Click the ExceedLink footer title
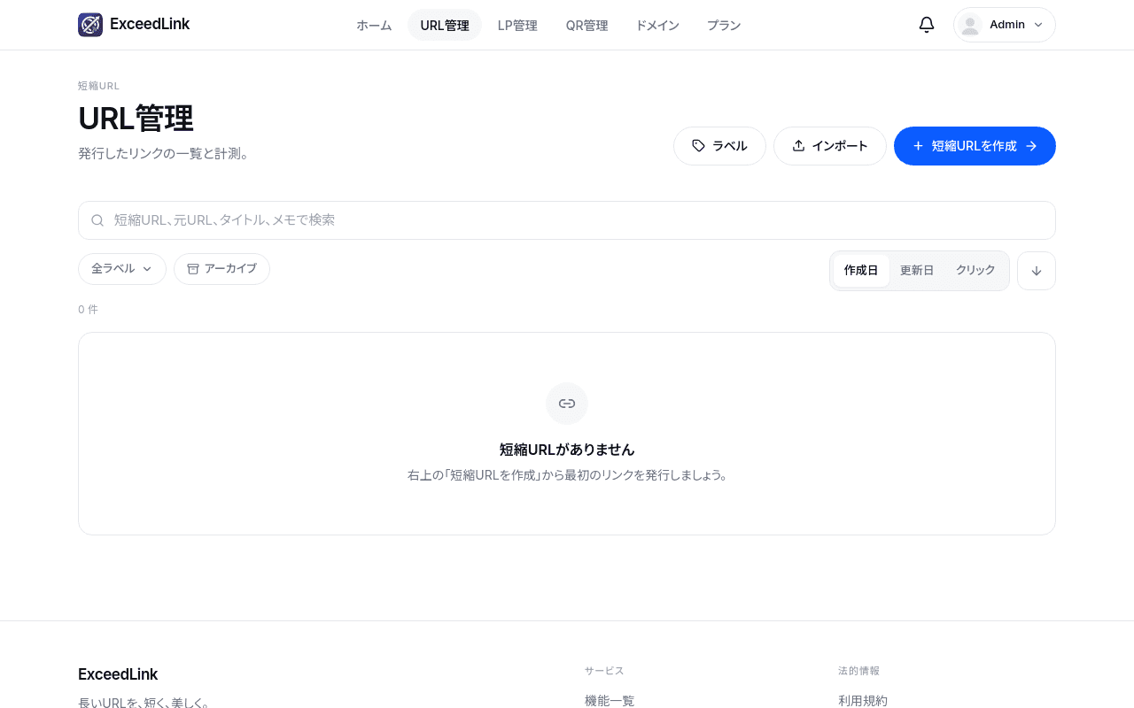 [x=118, y=674]
